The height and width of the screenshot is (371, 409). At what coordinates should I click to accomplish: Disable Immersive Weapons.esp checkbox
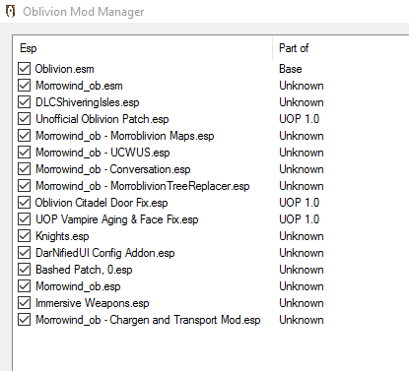(x=24, y=303)
